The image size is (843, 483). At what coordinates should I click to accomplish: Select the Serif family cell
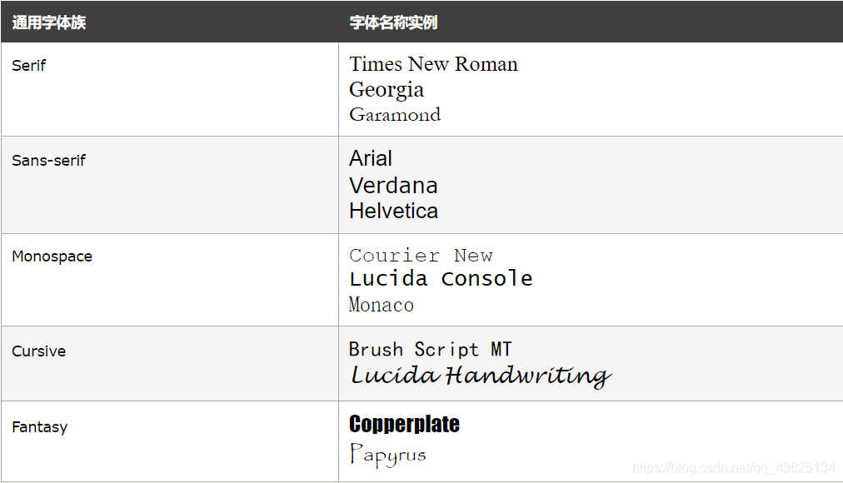(x=169, y=89)
